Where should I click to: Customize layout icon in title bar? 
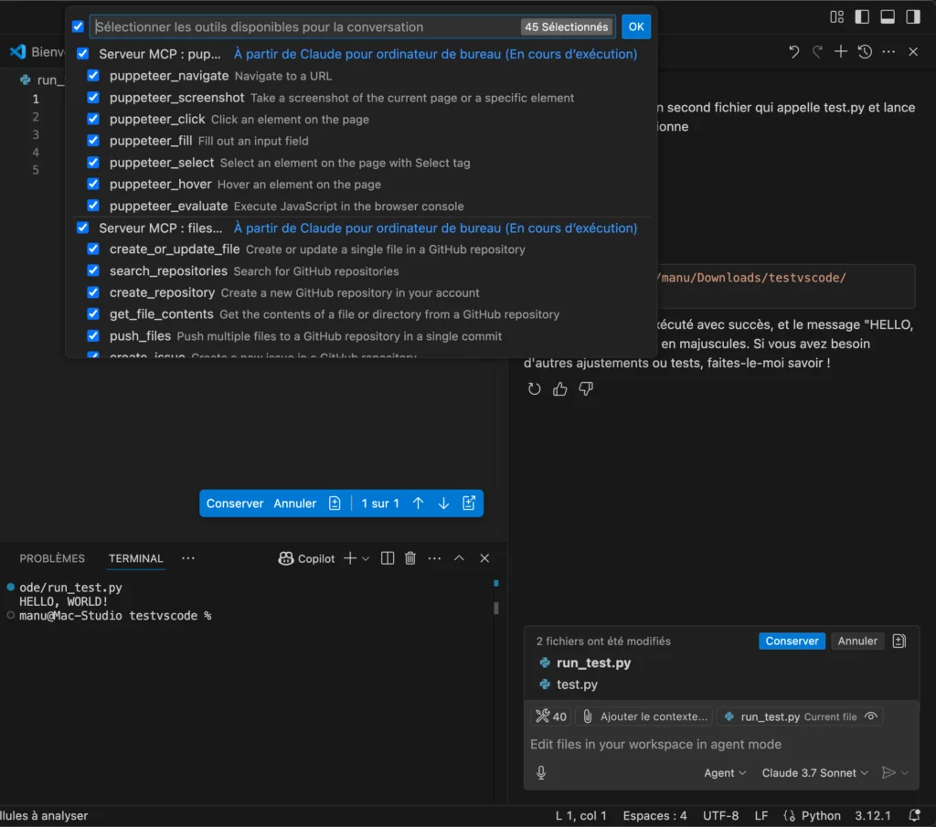click(837, 16)
